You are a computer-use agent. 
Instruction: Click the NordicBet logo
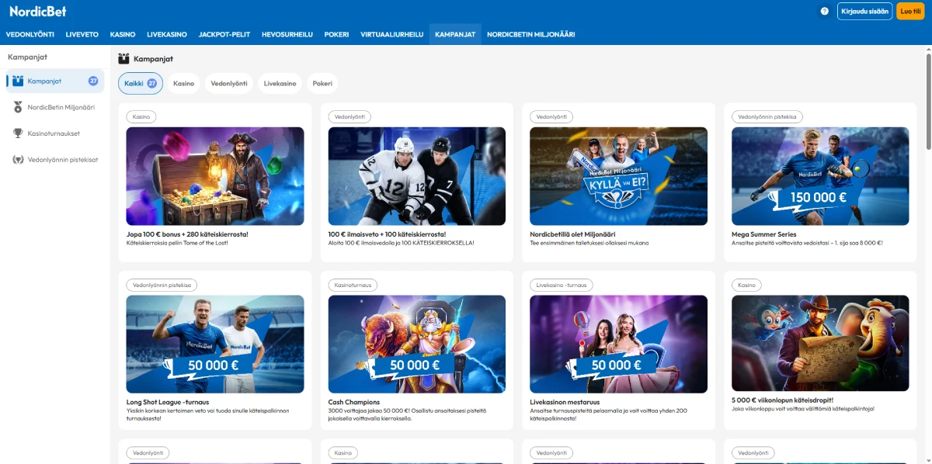[x=38, y=11]
